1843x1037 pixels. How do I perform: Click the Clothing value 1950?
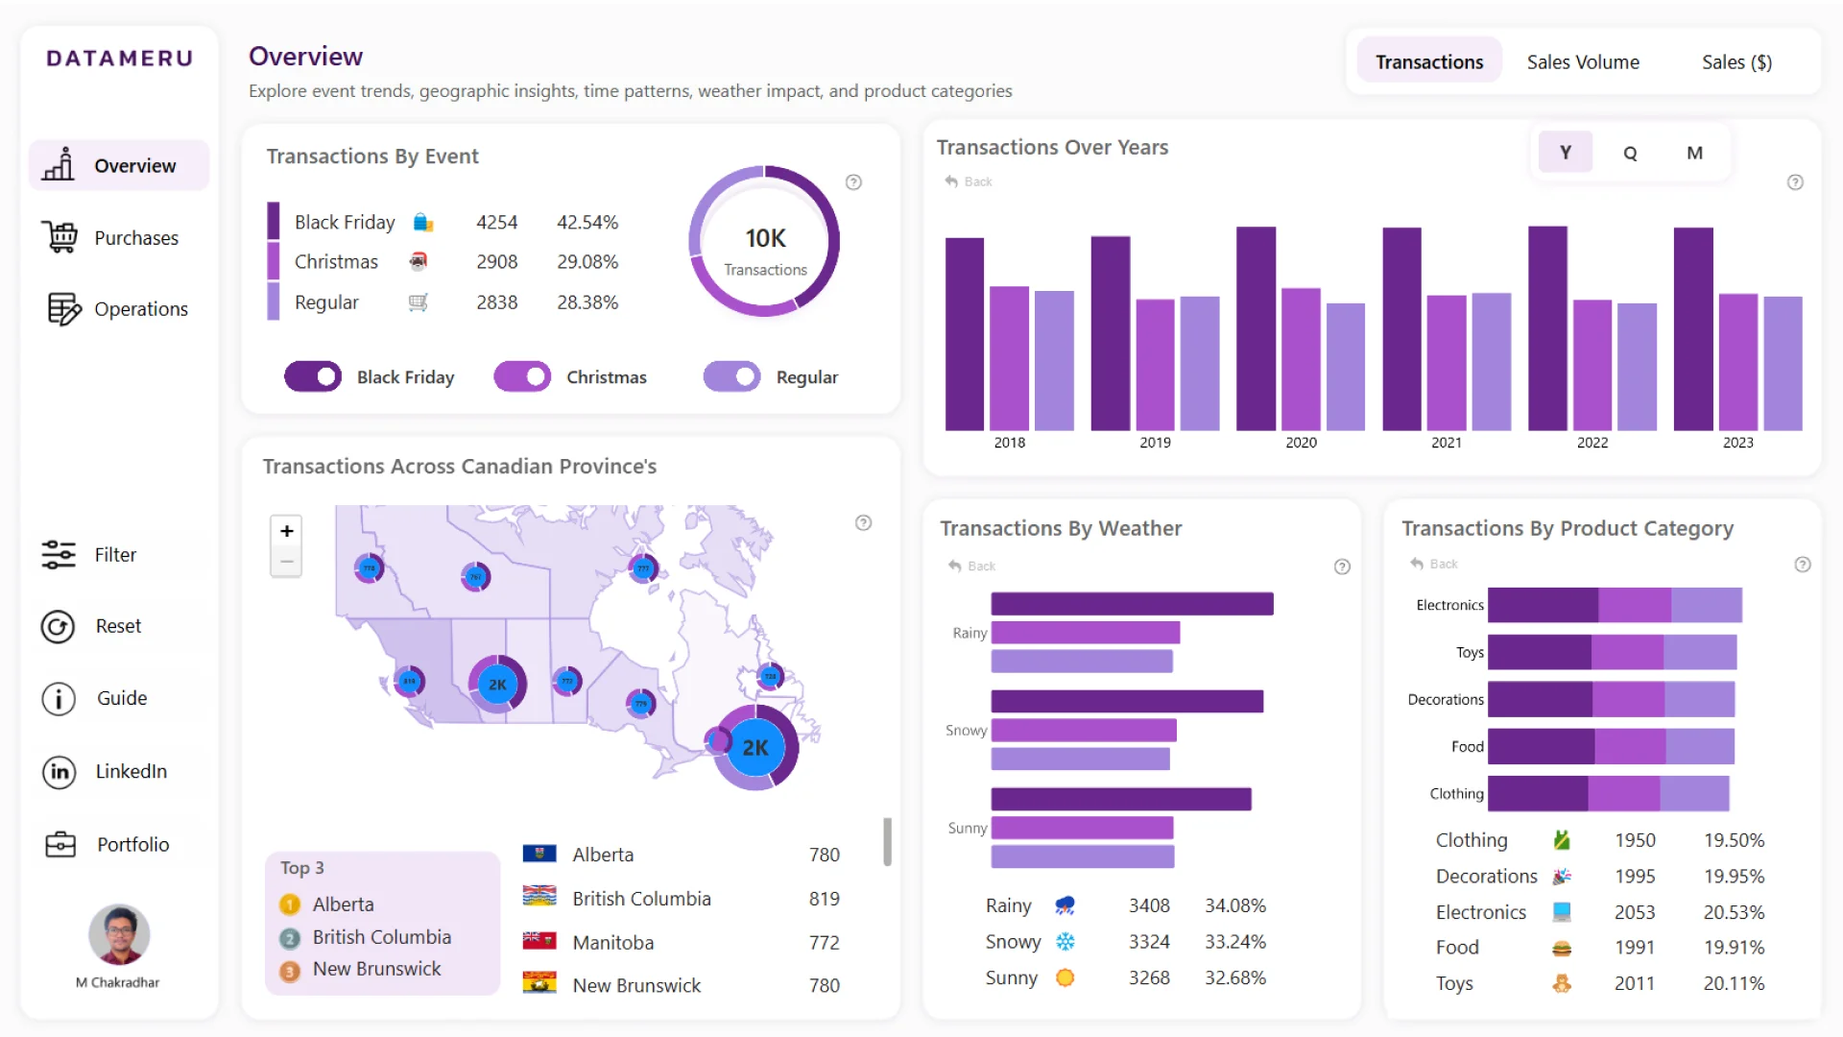[1635, 840]
